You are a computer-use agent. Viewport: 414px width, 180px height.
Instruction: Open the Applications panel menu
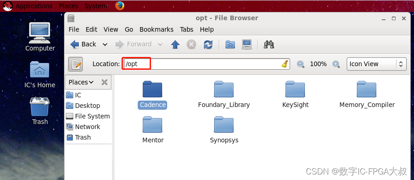tap(34, 6)
